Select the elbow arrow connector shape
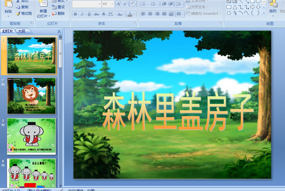This screenshot has width=285, height=191. tap(247, 7)
